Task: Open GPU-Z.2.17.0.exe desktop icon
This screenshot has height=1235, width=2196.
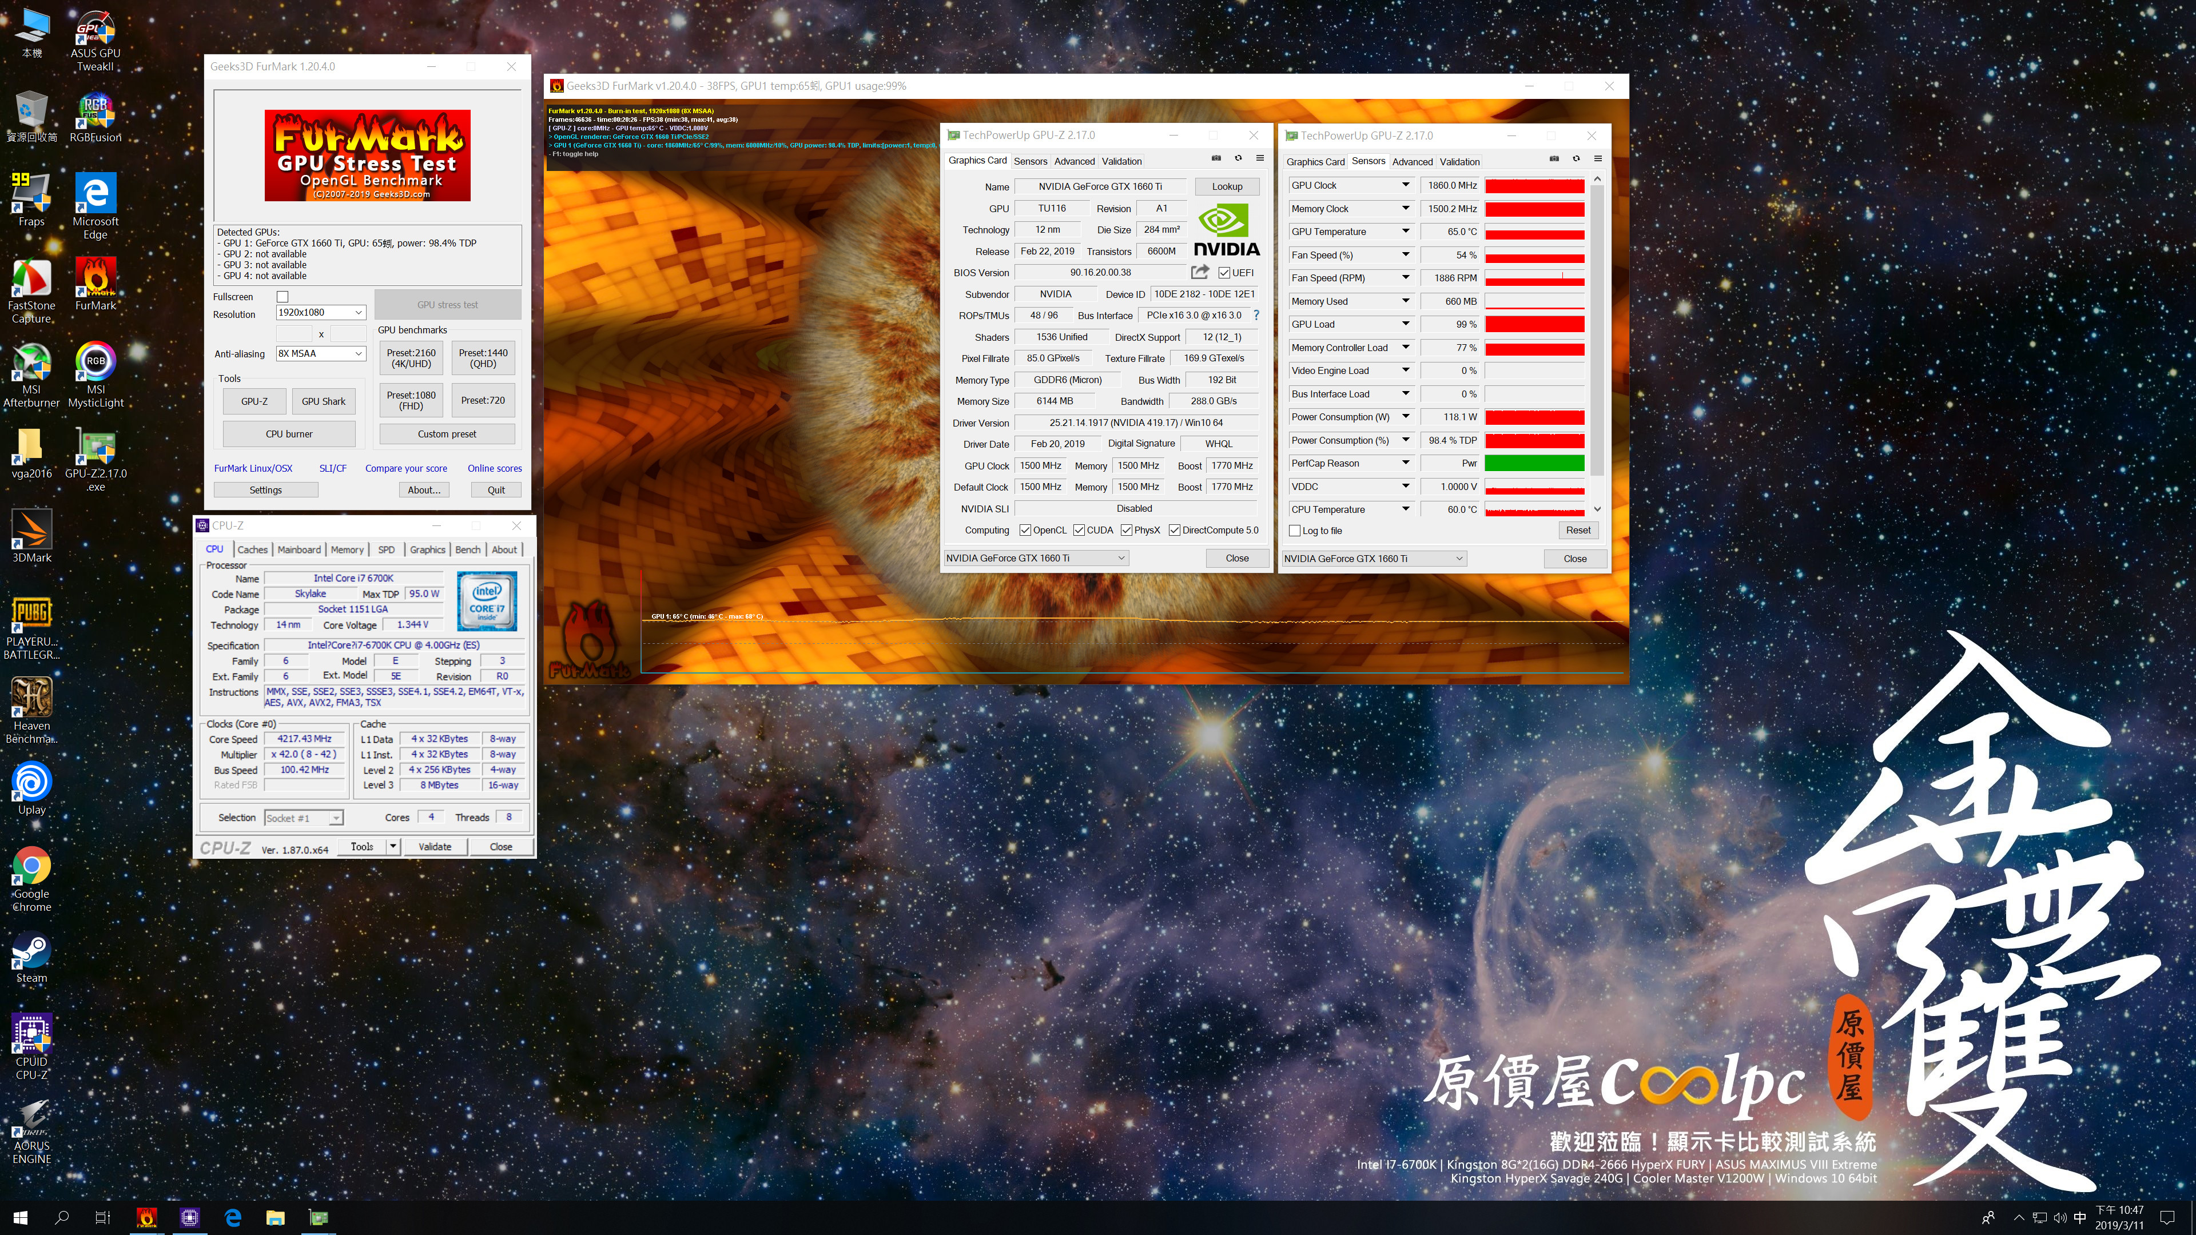Action: pos(96,460)
